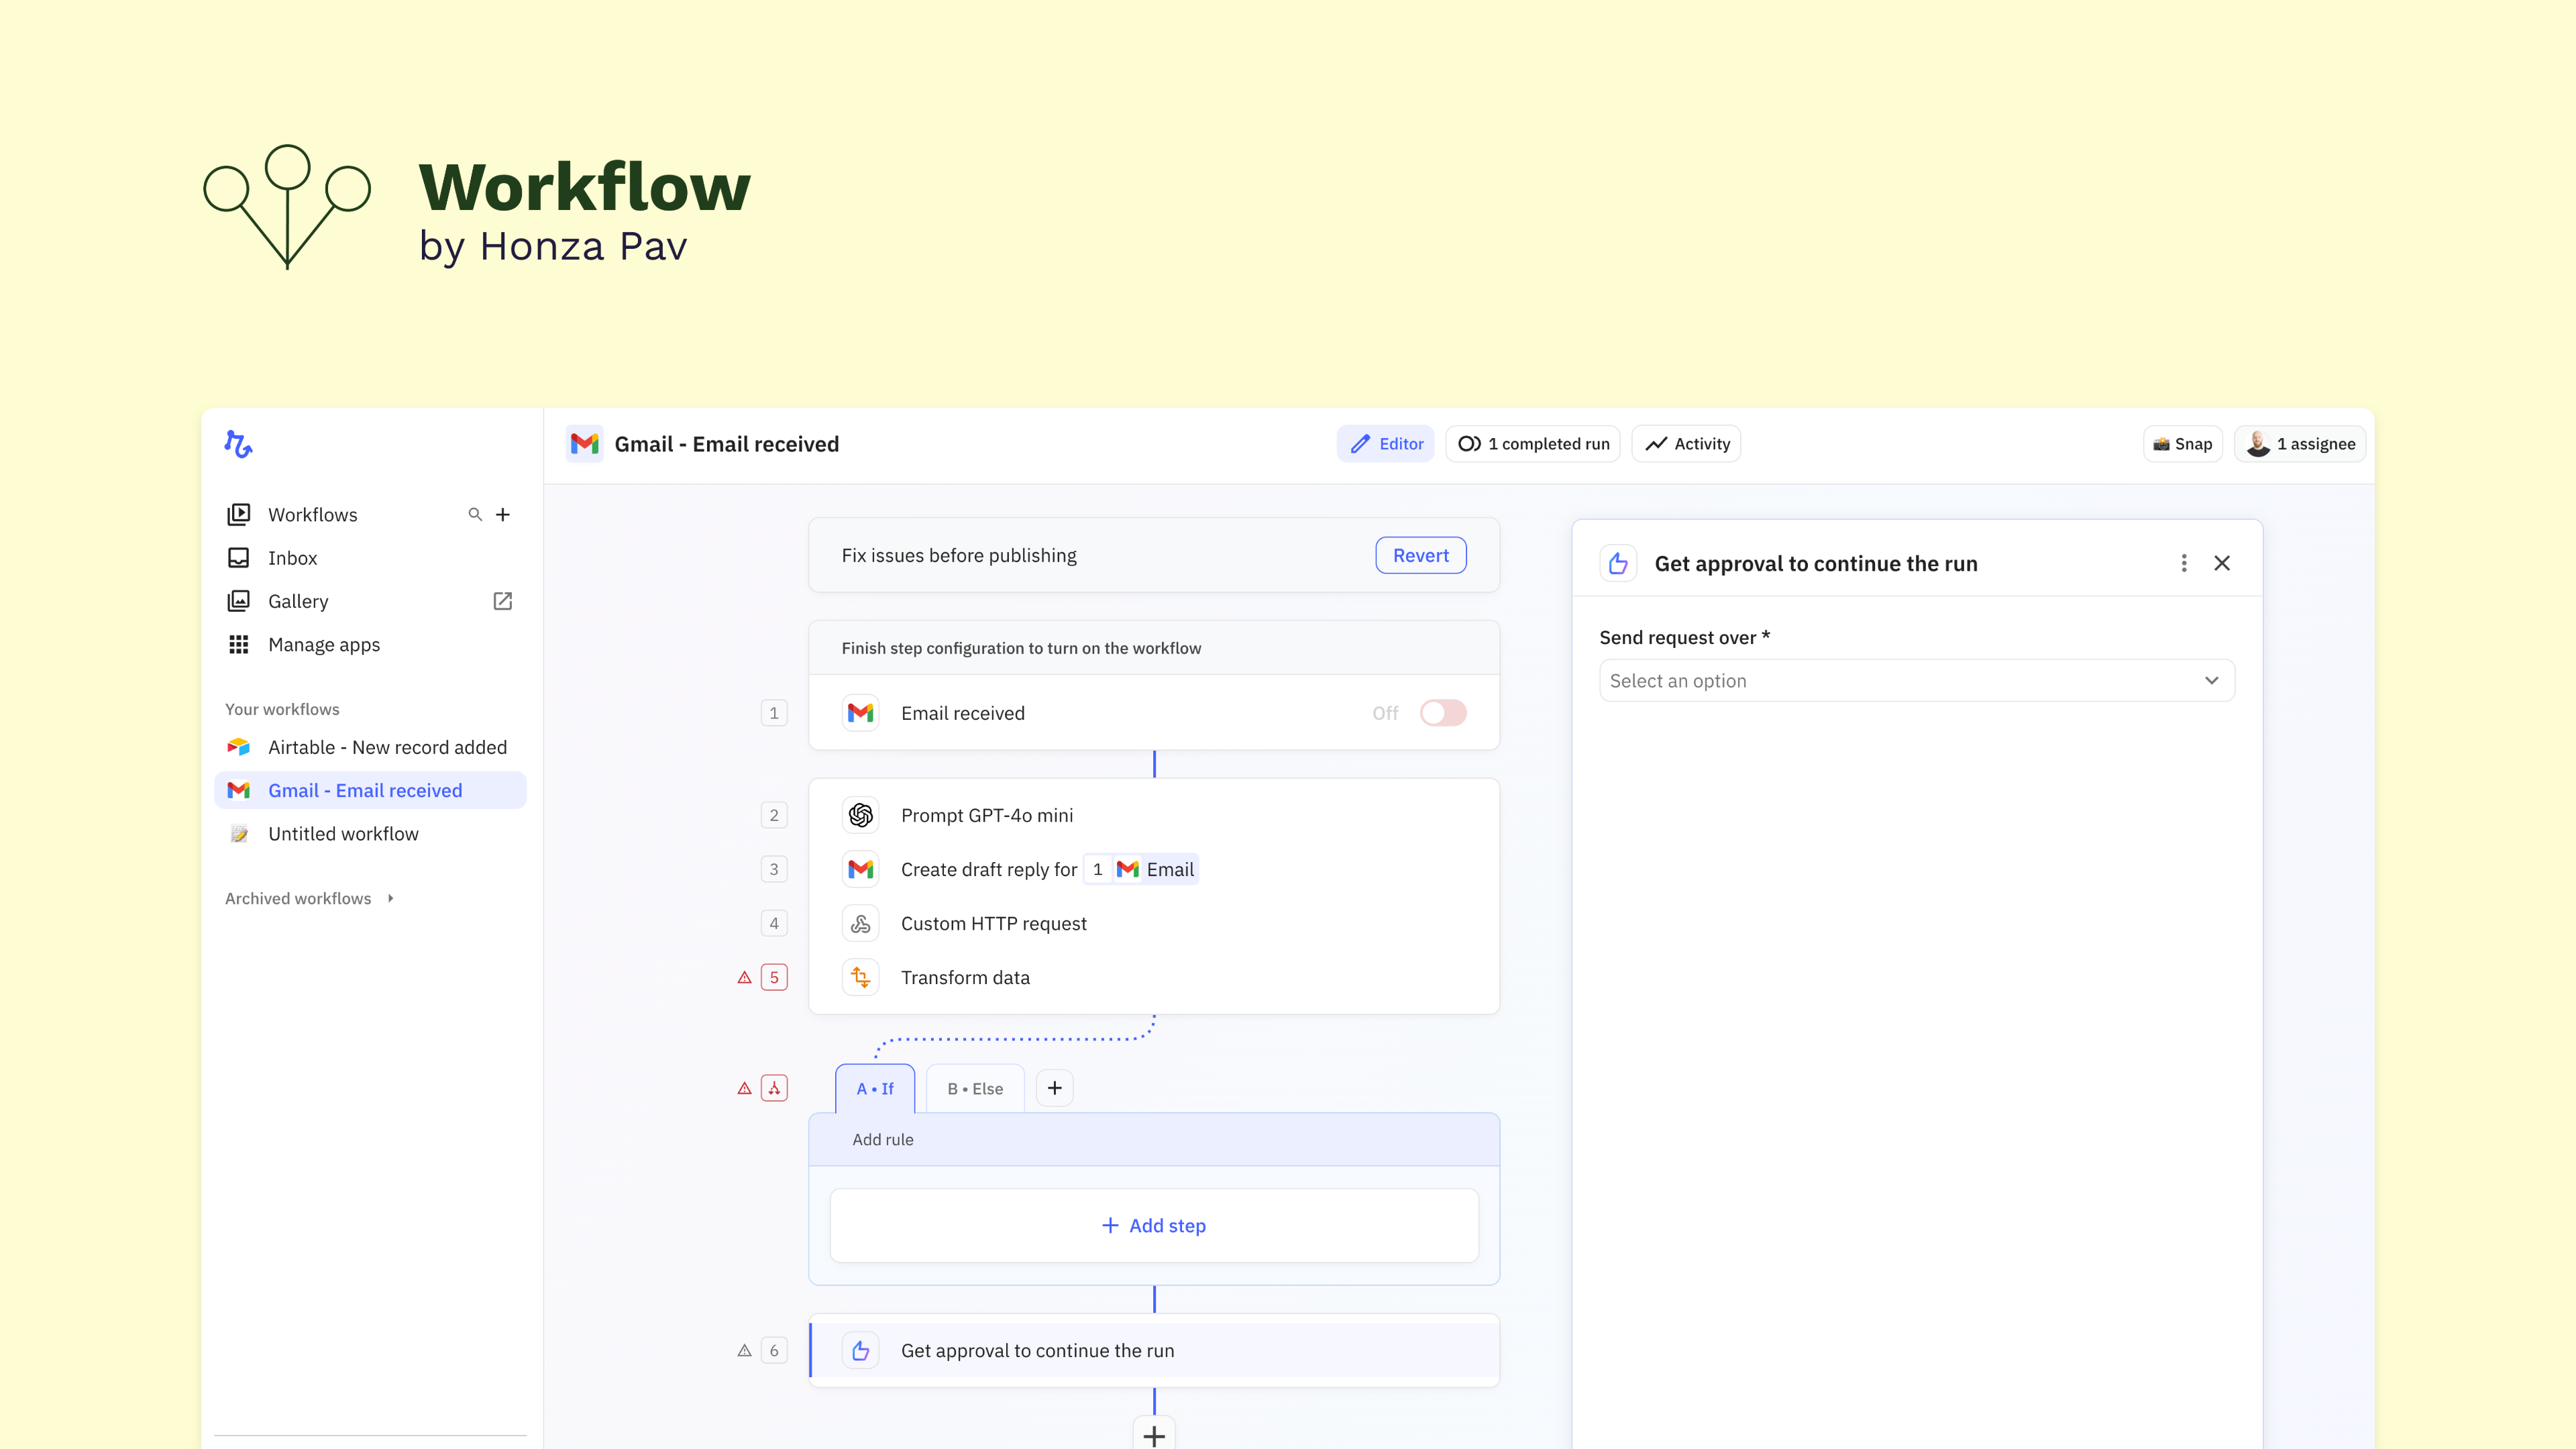2576x1449 pixels.
Task: Click the Manage apps grid icon
Action: [x=238, y=645]
